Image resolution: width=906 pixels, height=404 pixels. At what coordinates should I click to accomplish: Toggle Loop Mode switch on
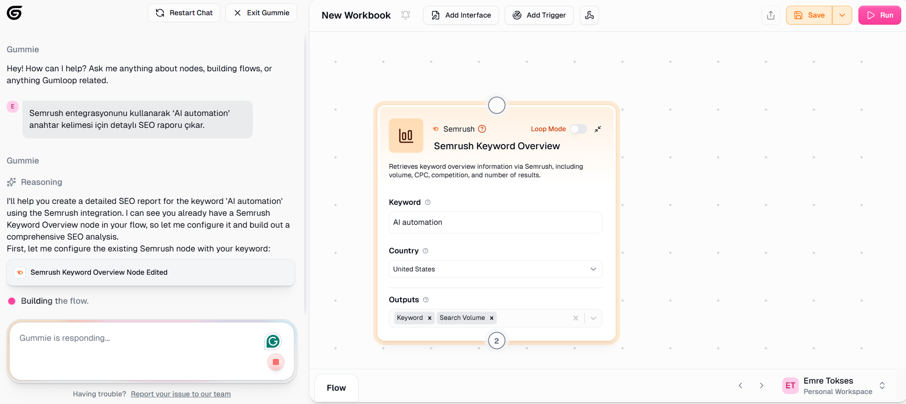578,129
